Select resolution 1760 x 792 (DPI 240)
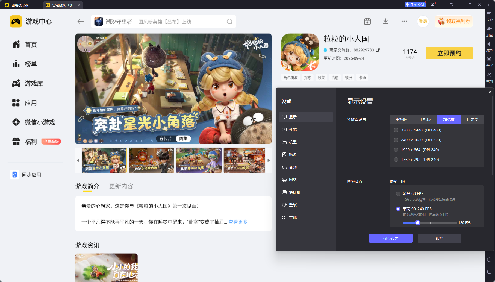The image size is (495, 282). tap(417, 160)
